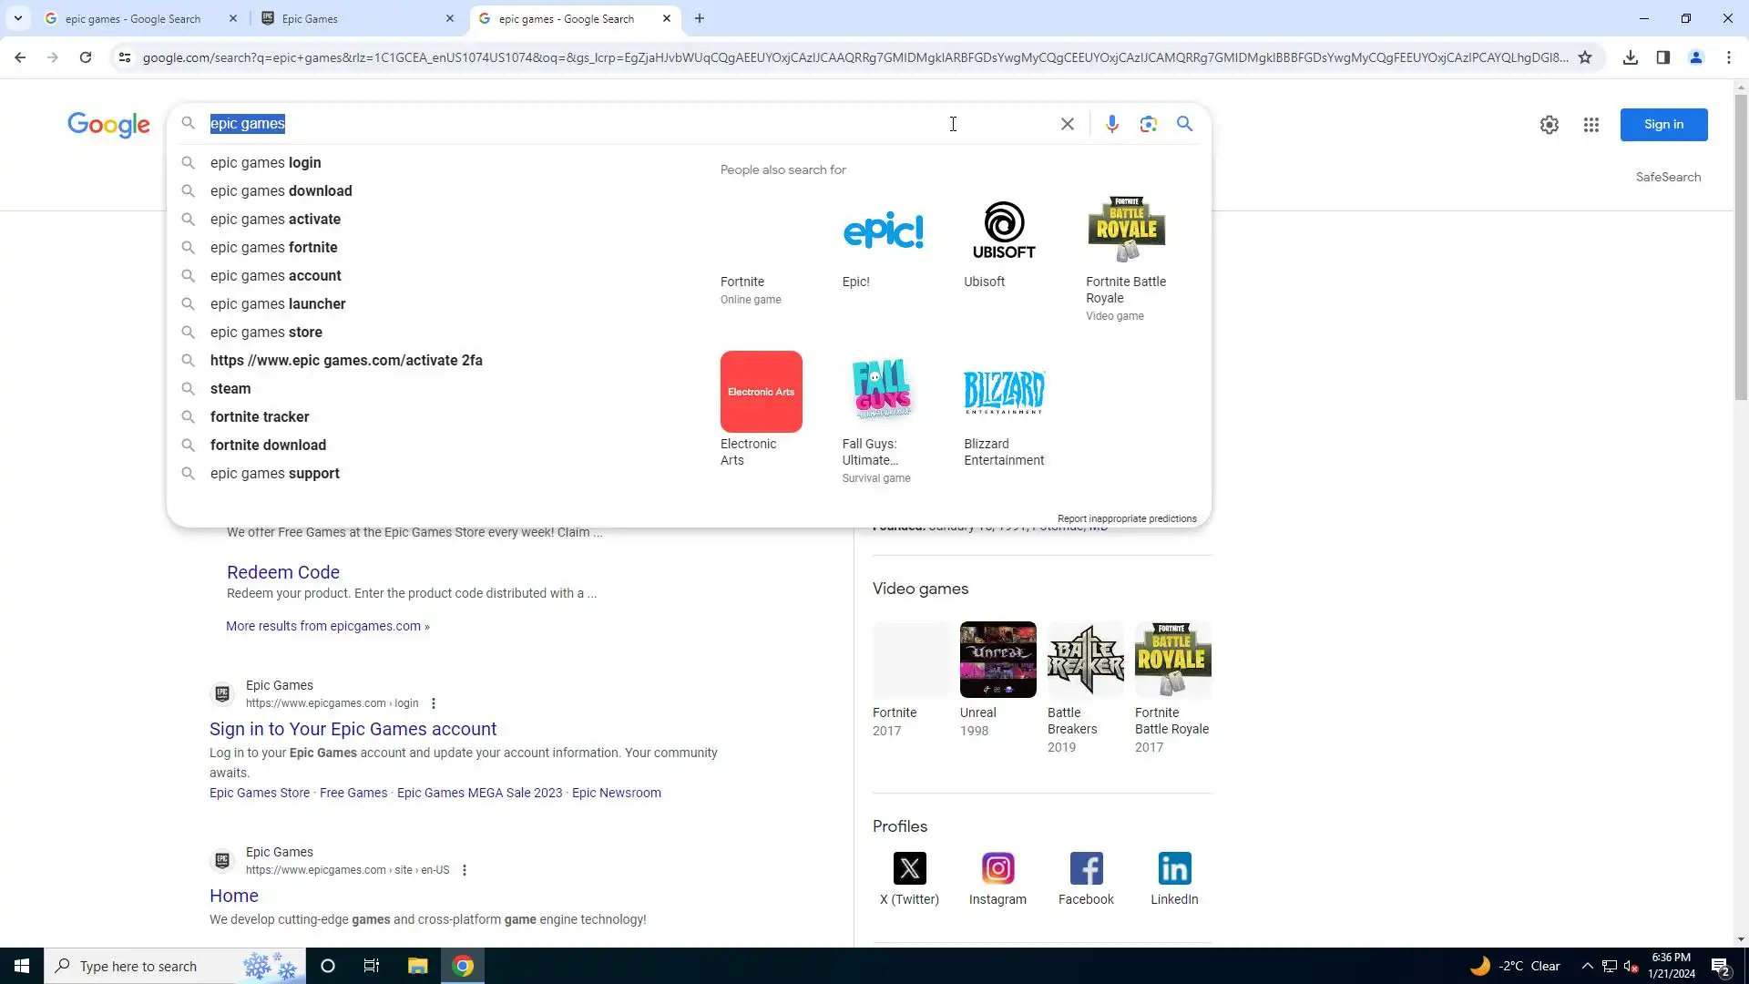
Task: Open the tab search dropdown arrow
Action: [17, 18]
